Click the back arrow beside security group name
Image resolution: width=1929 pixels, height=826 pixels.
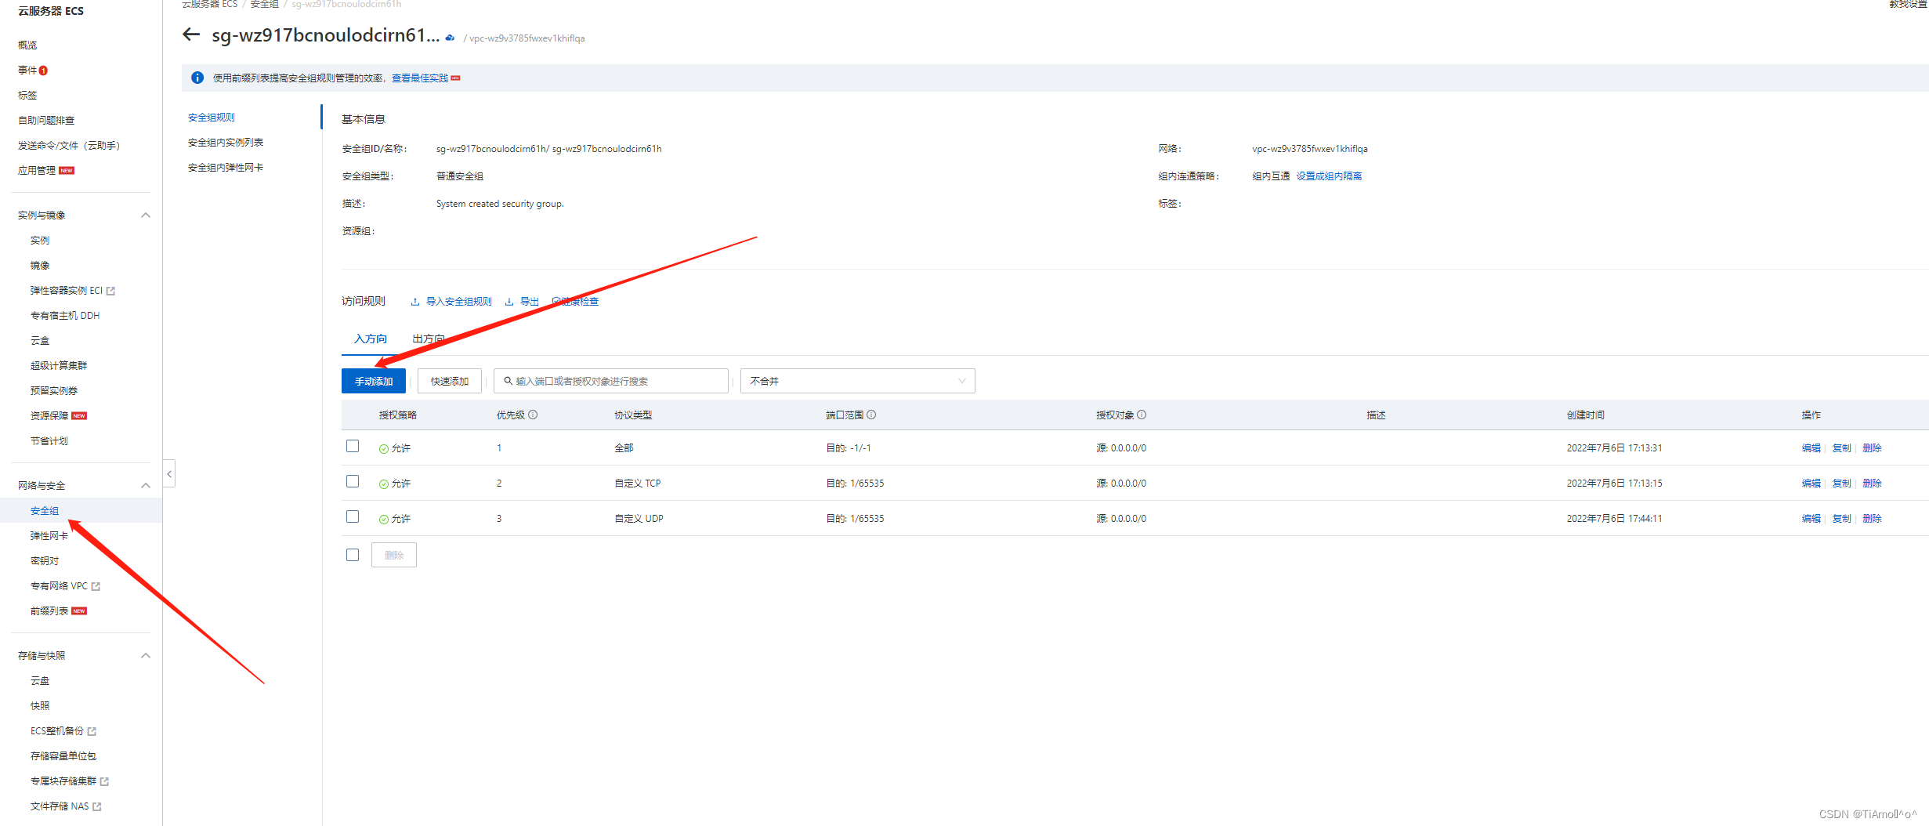point(191,34)
